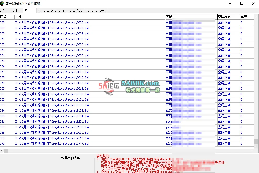Click the 序号 column header
Image resolution: width=259 pixels, height=173 pixels.
click(7, 17)
